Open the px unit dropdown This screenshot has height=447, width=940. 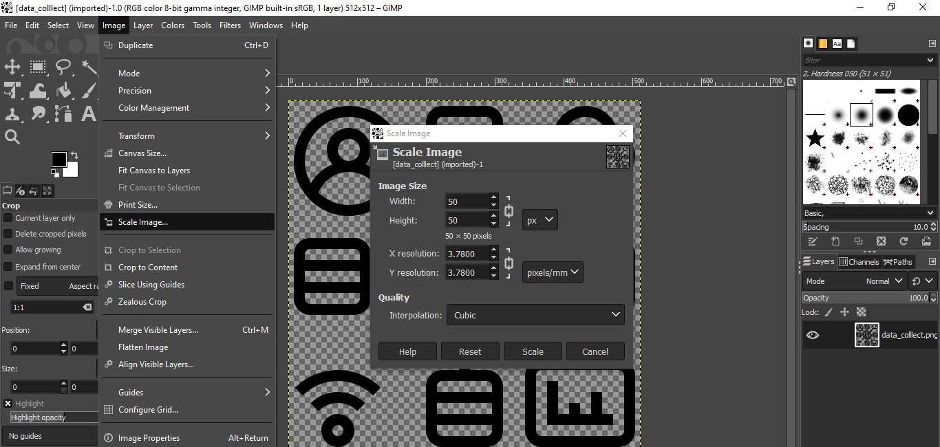coord(540,220)
